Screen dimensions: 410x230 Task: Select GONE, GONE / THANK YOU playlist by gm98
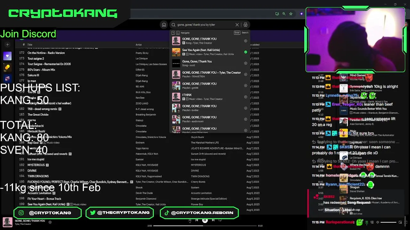[x=210, y=86]
